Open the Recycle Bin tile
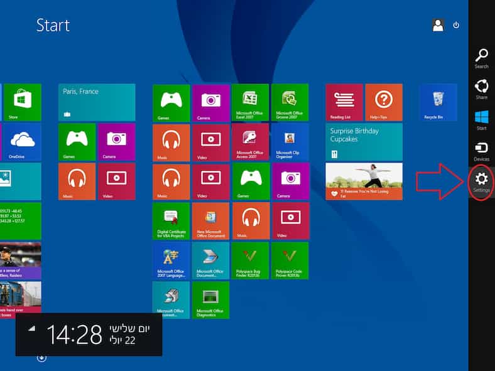495x371 pixels. click(x=438, y=102)
